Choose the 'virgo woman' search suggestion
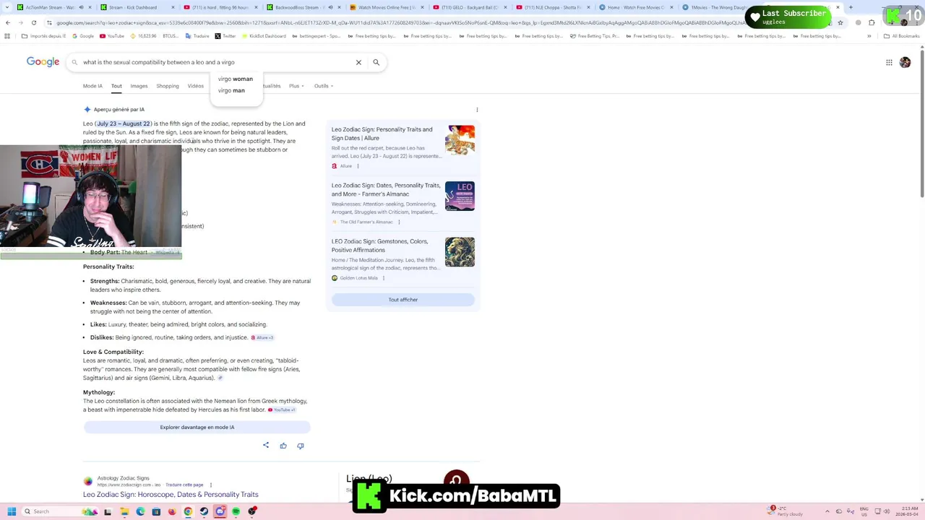Image resolution: width=925 pixels, height=520 pixels. [x=236, y=79]
